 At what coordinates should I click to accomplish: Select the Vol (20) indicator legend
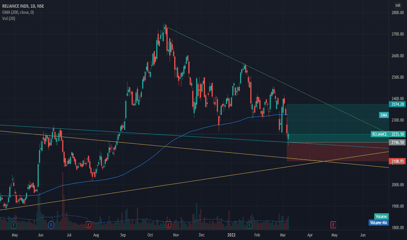pyautogui.click(x=9, y=18)
